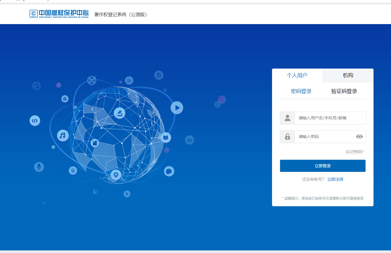Click the code </> icon

tap(35, 121)
